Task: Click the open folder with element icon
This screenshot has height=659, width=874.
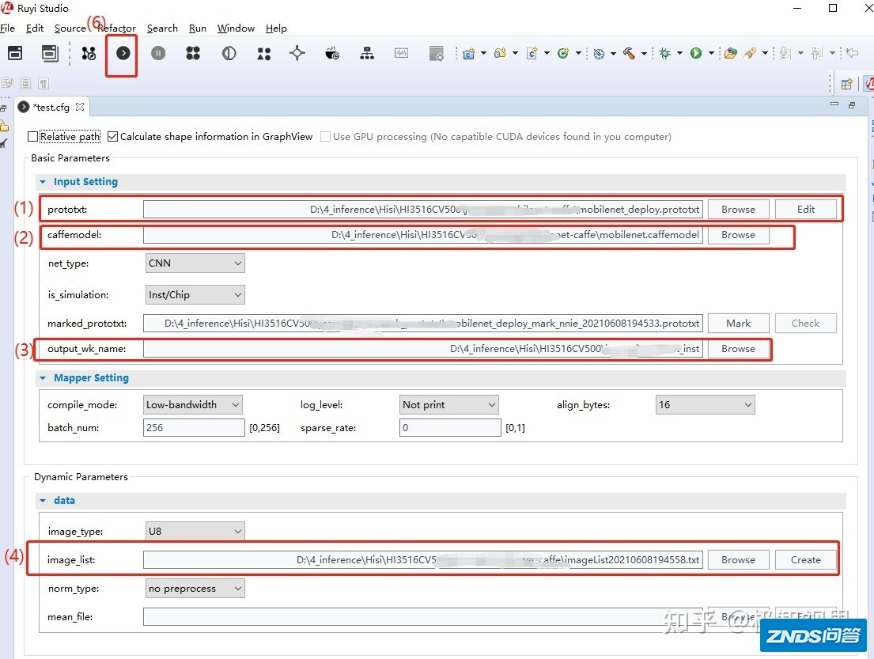Action: (730, 53)
